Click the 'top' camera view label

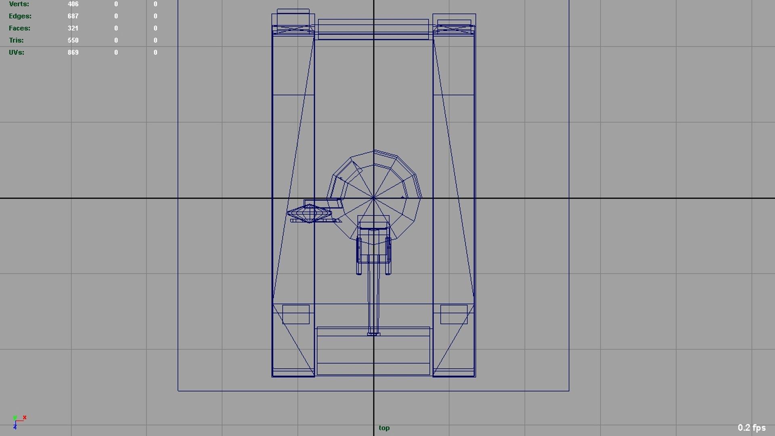coord(384,428)
